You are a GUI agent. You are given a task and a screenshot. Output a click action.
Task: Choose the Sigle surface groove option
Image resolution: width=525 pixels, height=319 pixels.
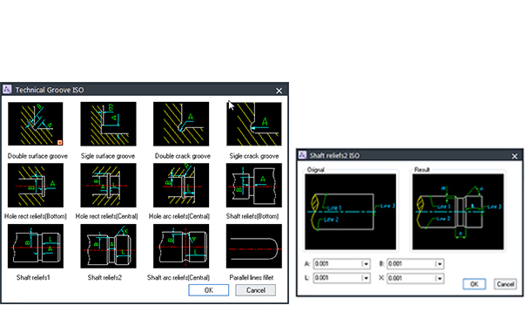pyautogui.click(x=108, y=124)
